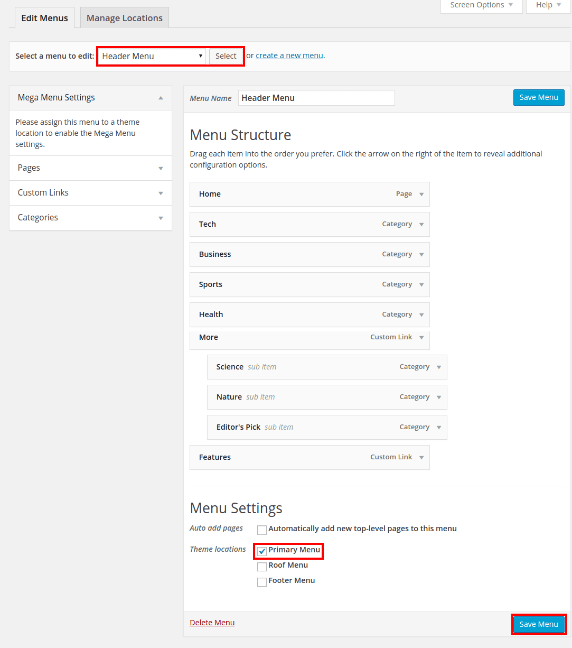Click the create a new menu link
572x648 pixels.
click(x=289, y=55)
